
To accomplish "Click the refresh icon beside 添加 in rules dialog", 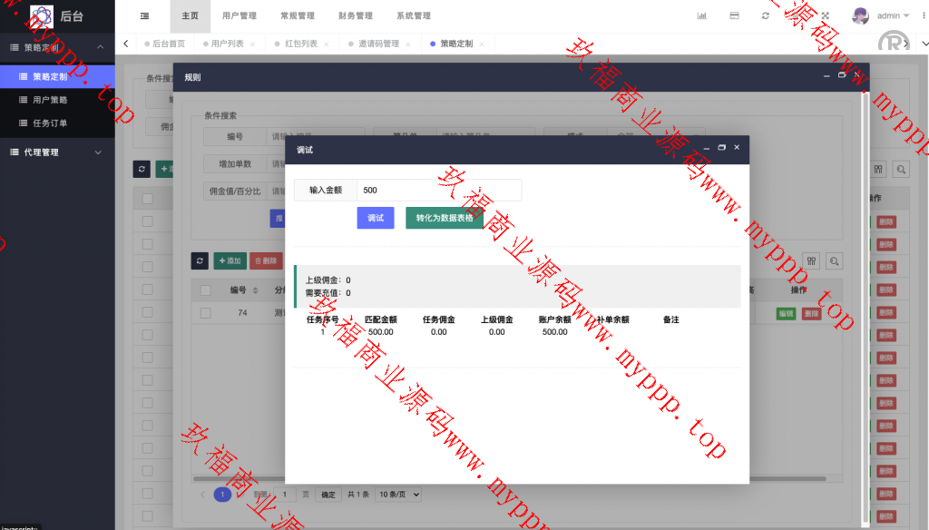I will [x=200, y=260].
